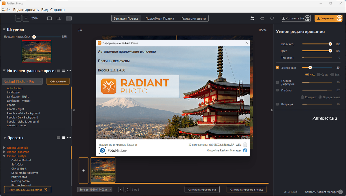Switch Пресеты panel to list view

coord(64,138)
